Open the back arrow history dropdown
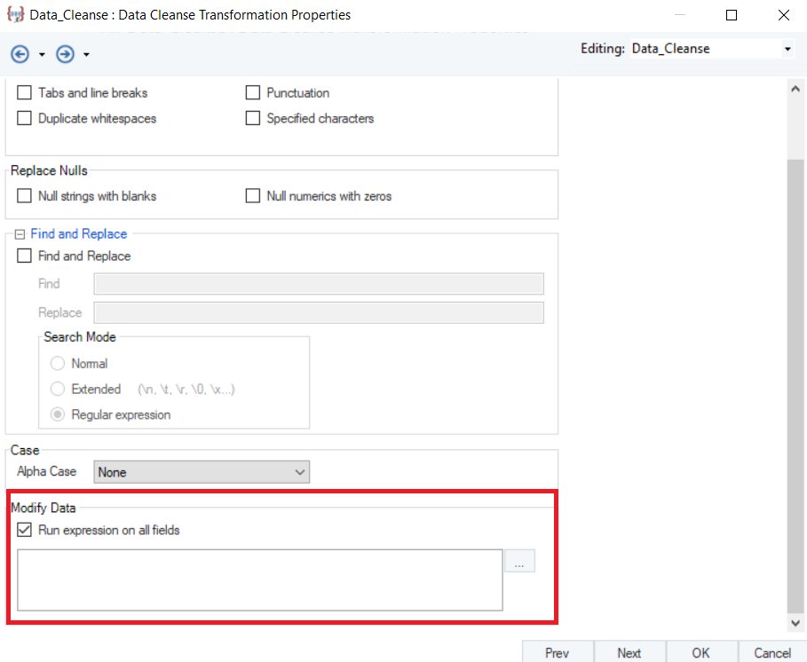 pos(42,55)
